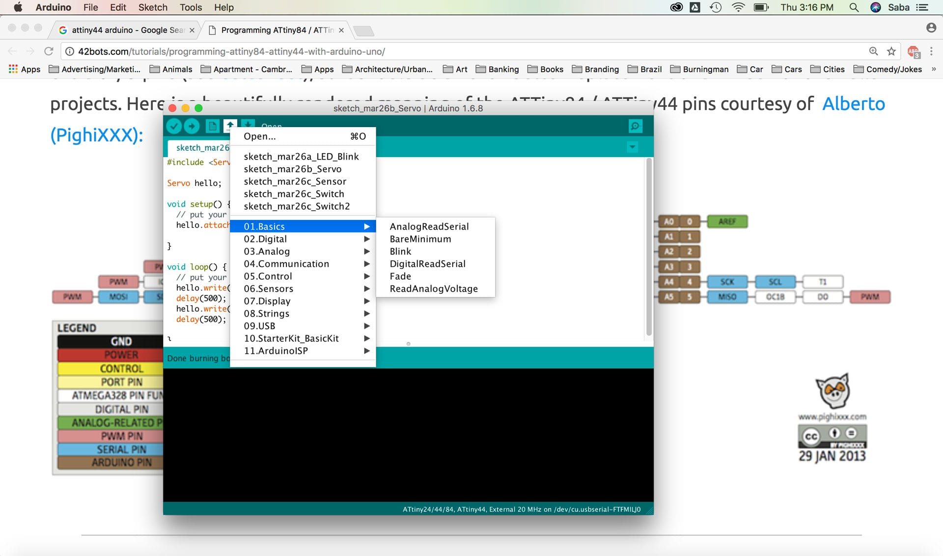This screenshot has width=943, height=556.
Task: Choose Open... from the menu
Action: 303,136
